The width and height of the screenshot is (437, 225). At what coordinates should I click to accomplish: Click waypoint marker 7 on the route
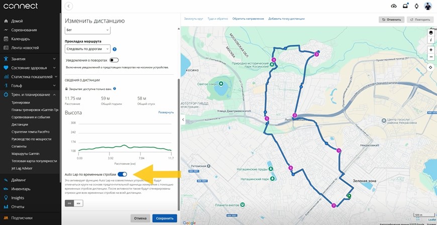[x=334, y=205]
